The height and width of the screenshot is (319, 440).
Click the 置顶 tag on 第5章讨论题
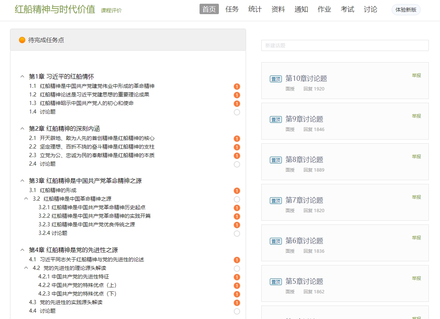click(x=276, y=282)
